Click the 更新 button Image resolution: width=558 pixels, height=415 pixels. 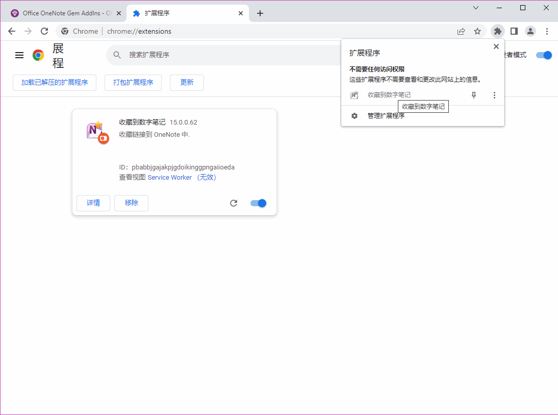(187, 83)
